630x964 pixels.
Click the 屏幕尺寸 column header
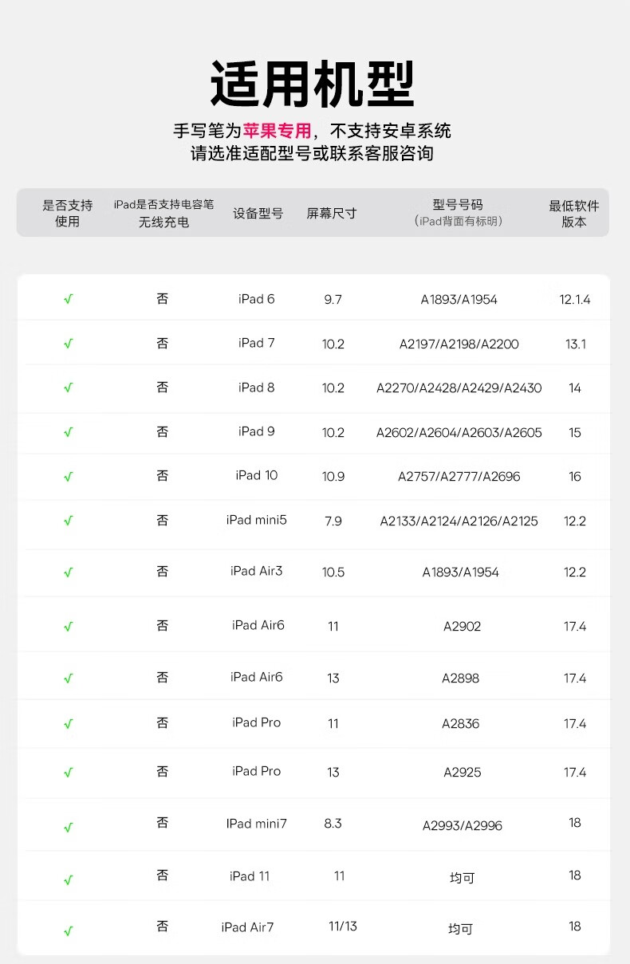[x=332, y=214]
